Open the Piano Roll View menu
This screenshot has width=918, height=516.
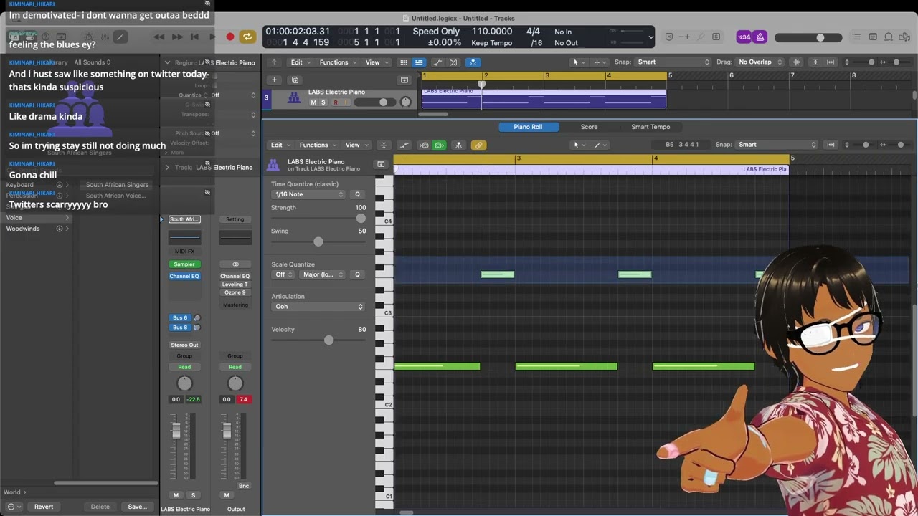(x=356, y=145)
